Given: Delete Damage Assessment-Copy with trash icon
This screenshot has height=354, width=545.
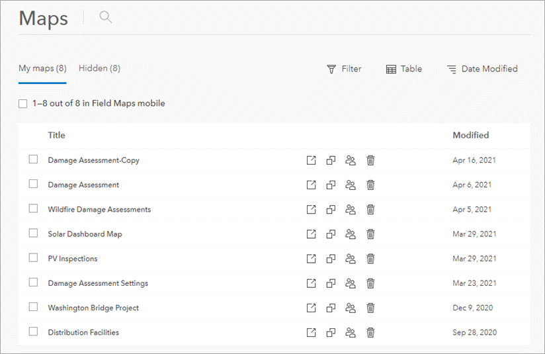Looking at the screenshot, I should tap(370, 160).
